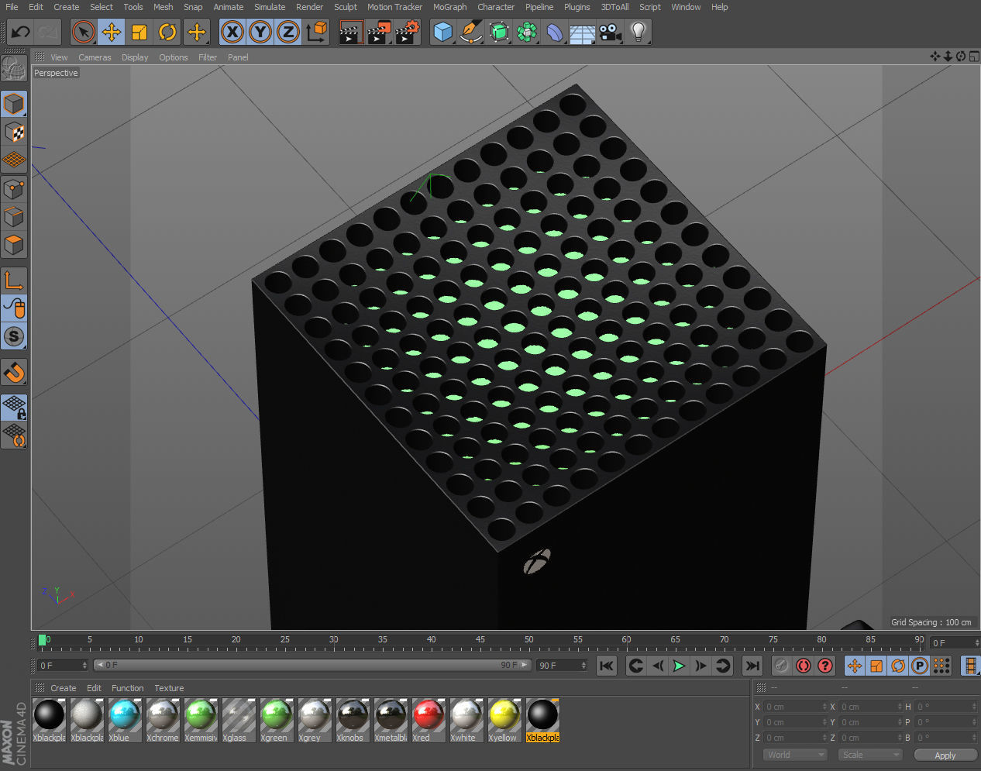981x771 pixels.
Task: Open the spline pen tool
Action: click(x=470, y=33)
